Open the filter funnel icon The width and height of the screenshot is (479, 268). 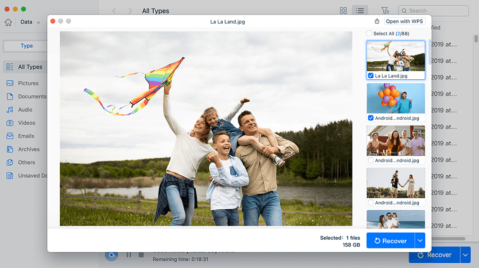[385, 11]
